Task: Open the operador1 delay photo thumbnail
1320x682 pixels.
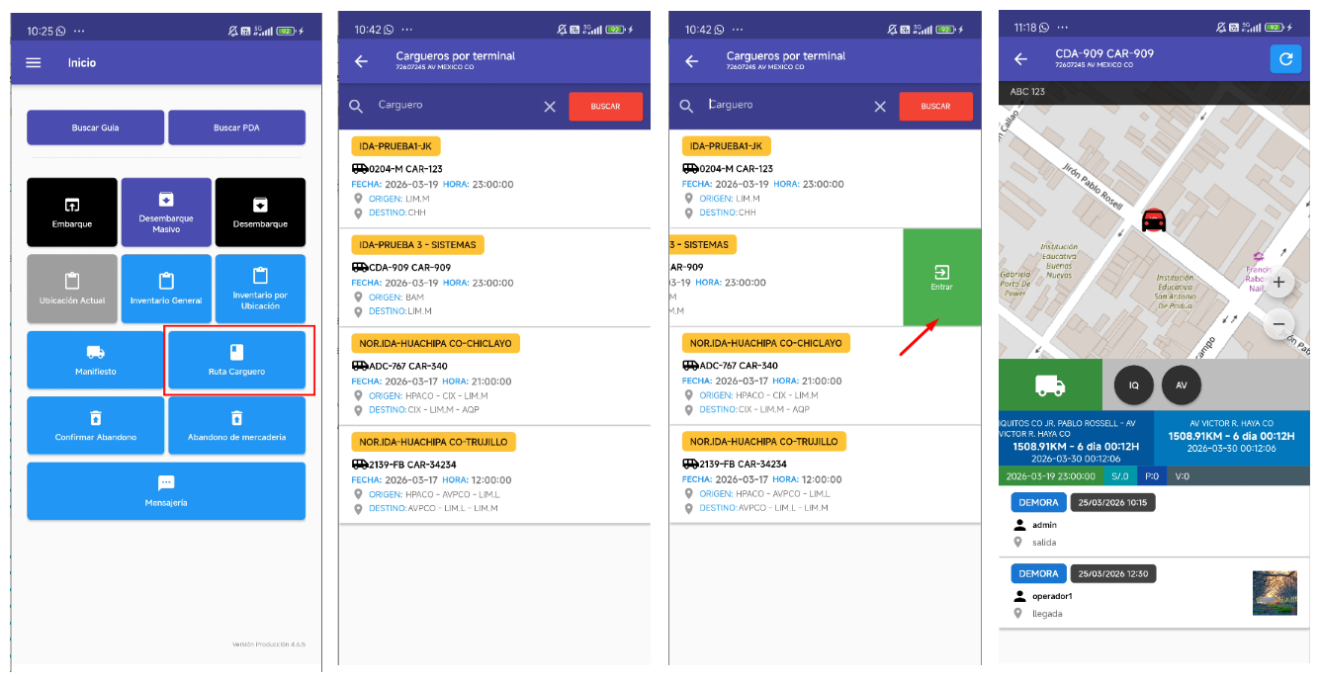Action: (1275, 593)
